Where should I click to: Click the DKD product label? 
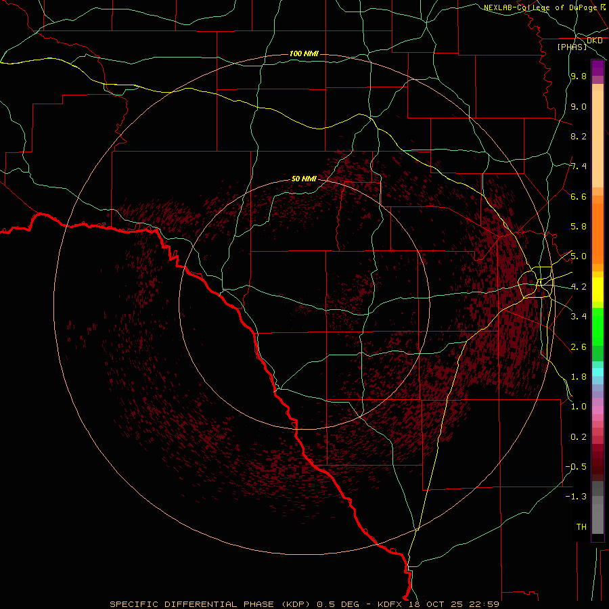(x=594, y=41)
